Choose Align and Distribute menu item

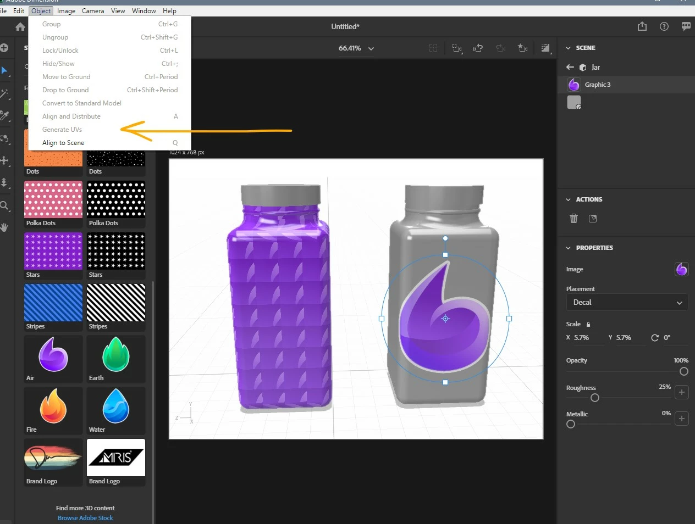point(110,116)
